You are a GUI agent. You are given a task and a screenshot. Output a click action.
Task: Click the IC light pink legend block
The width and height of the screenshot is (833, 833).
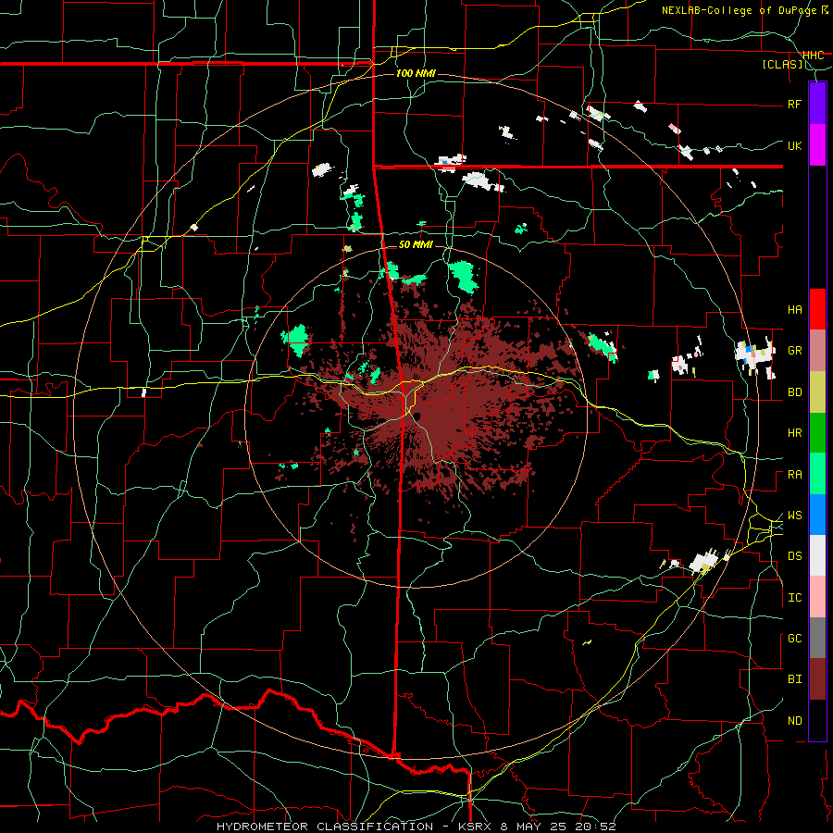817,597
